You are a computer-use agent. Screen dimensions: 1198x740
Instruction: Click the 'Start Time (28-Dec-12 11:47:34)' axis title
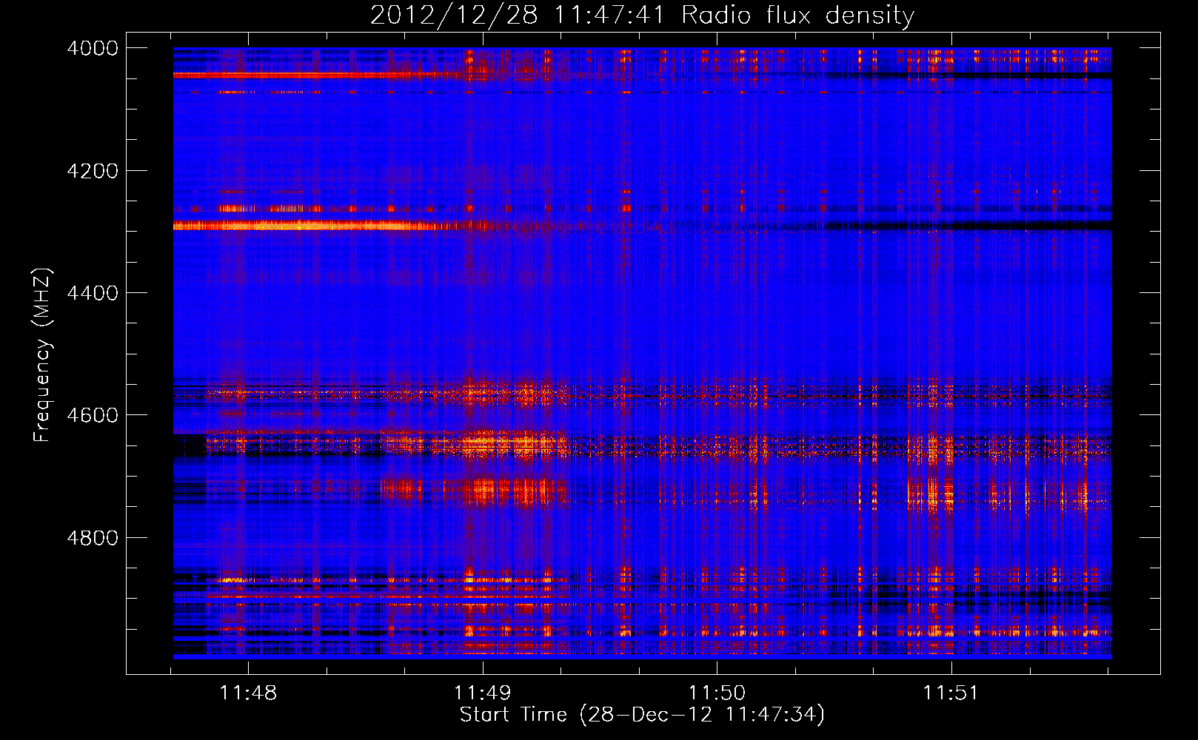pos(642,715)
